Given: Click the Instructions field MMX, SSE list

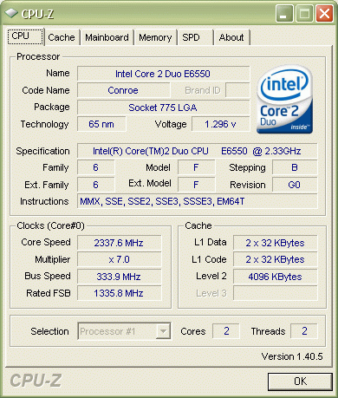Looking at the screenshot, I should click(197, 201).
